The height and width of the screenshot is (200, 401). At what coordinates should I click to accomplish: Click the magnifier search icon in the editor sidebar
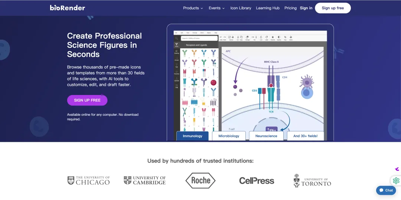tap(176, 38)
